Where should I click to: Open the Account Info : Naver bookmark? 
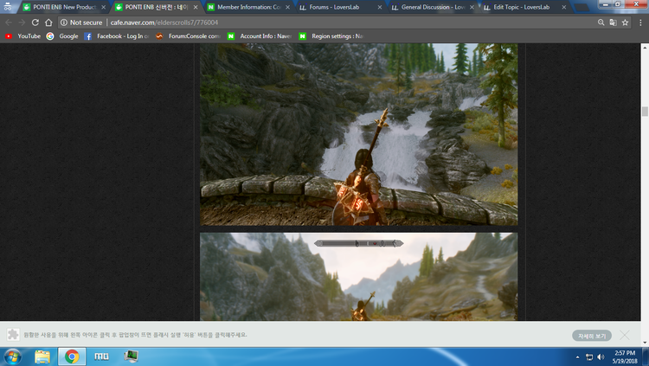click(260, 36)
